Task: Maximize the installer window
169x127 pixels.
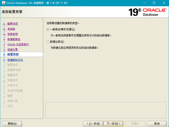Action: click(x=154, y=3)
